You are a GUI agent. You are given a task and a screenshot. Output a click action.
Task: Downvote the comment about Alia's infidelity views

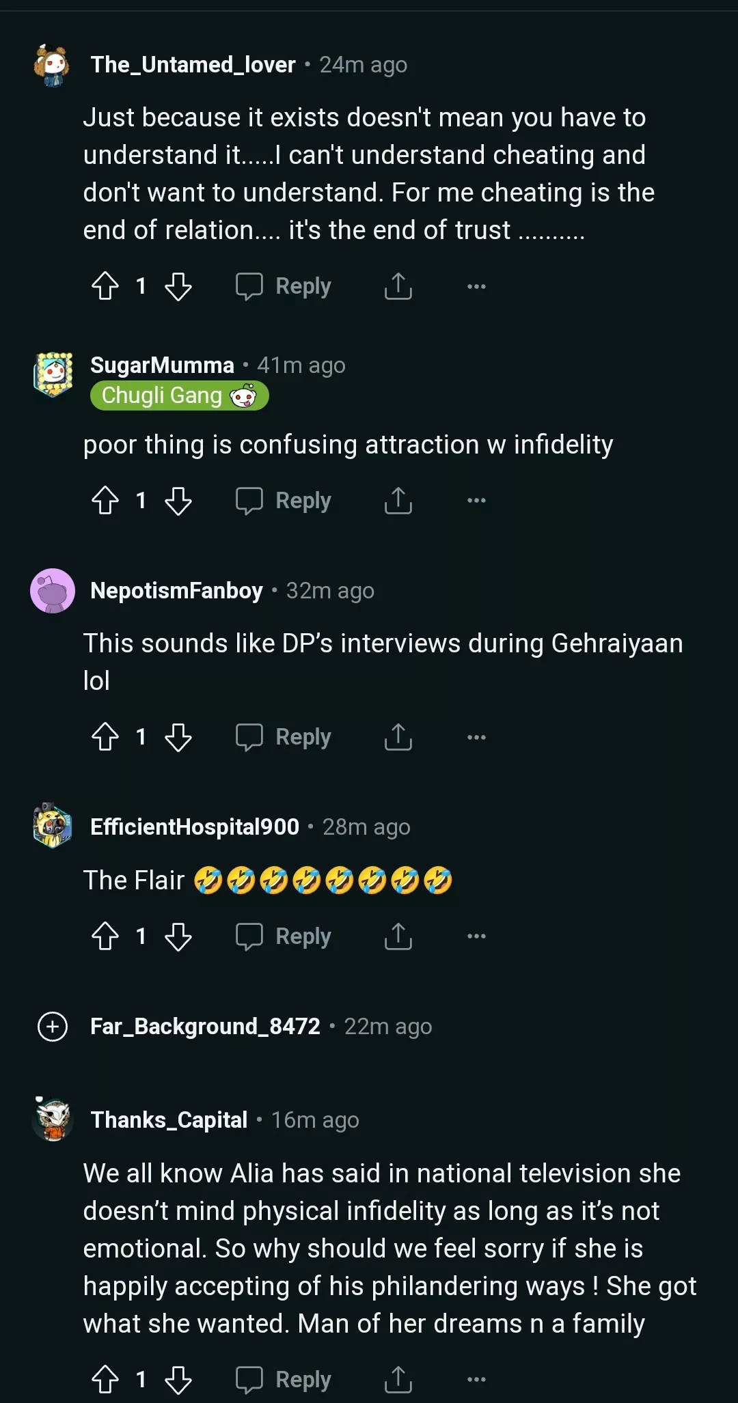point(178,1379)
